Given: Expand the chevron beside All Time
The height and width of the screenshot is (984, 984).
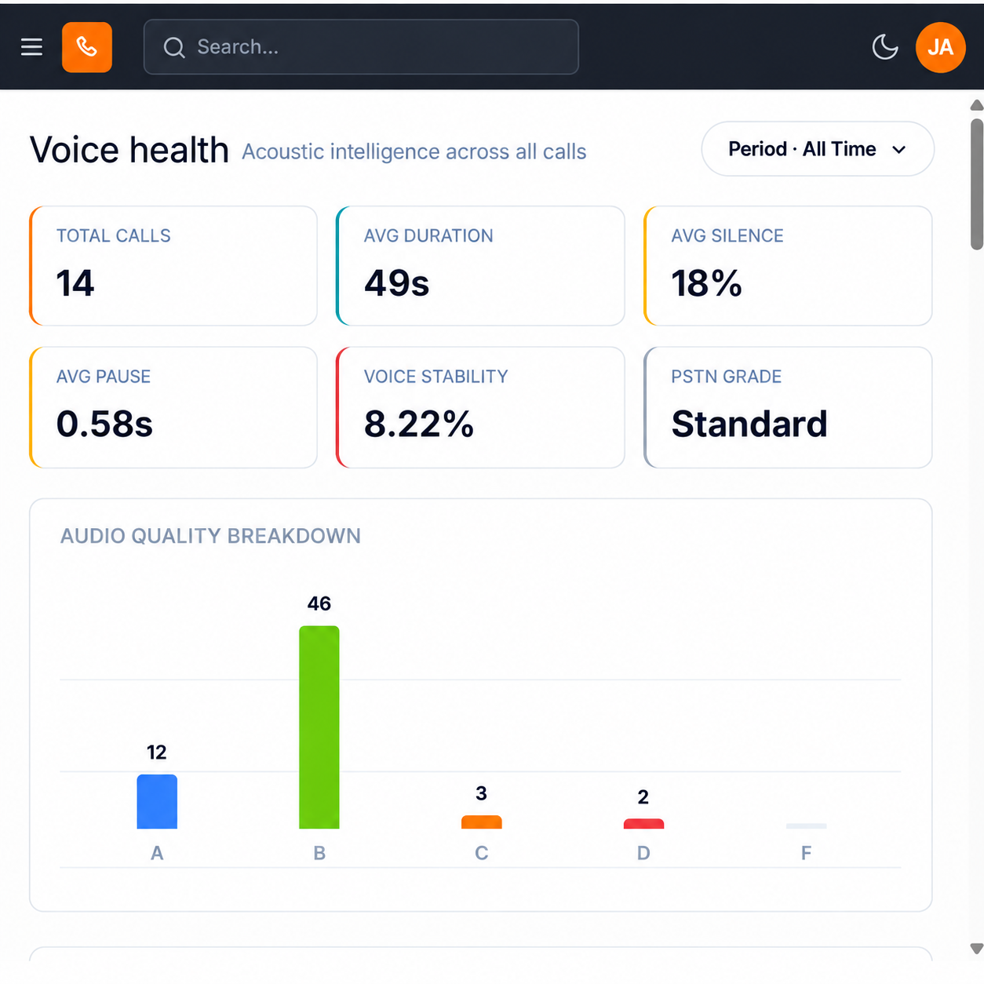Looking at the screenshot, I should [x=899, y=150].
